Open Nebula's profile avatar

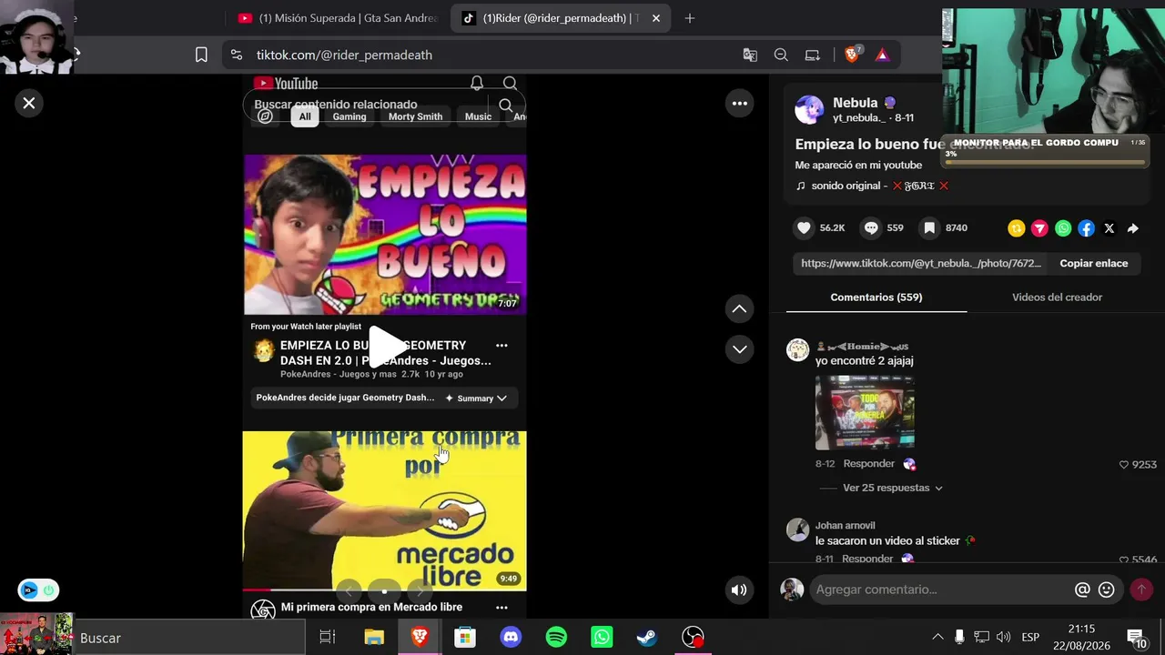(809, 109)
